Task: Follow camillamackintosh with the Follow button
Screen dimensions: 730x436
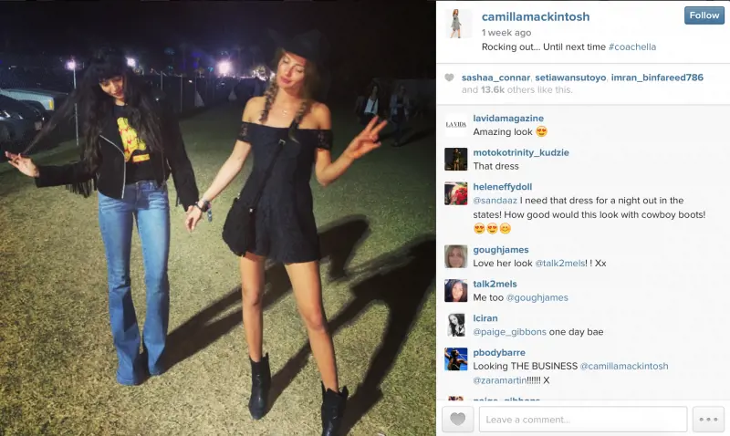Action: coord(704,16)
